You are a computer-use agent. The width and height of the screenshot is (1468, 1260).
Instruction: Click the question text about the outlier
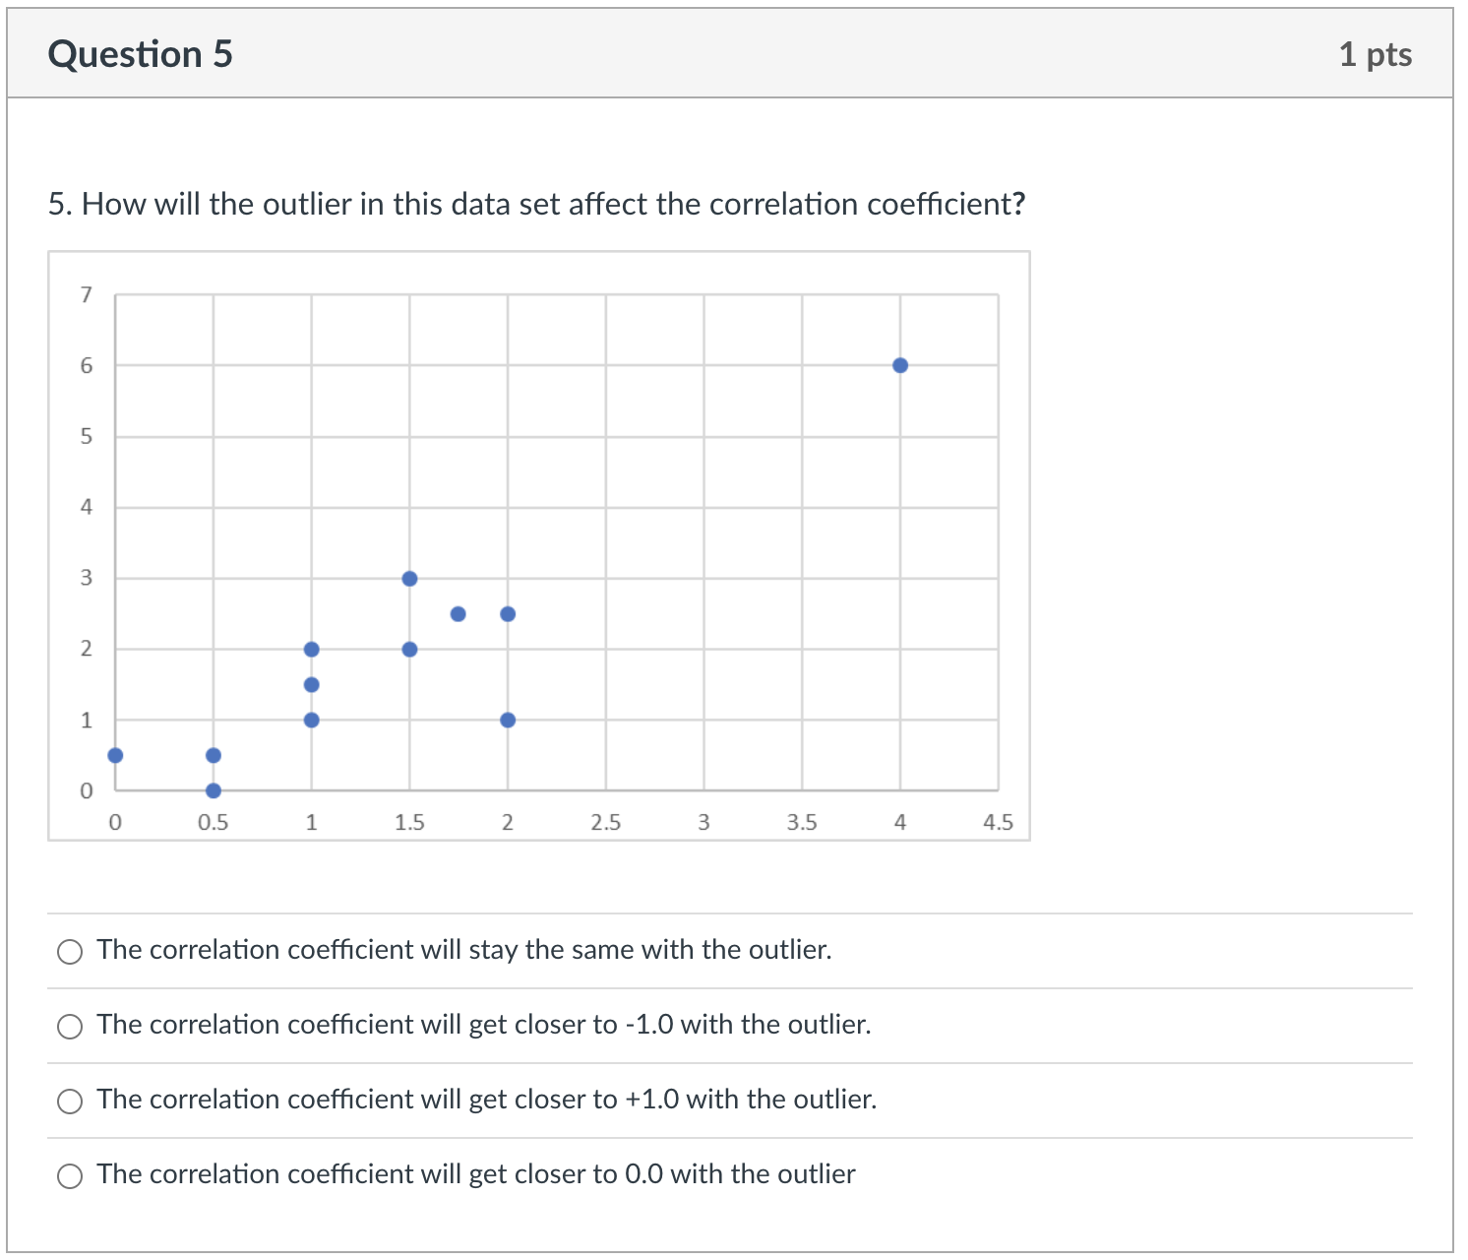click(536, 204)
